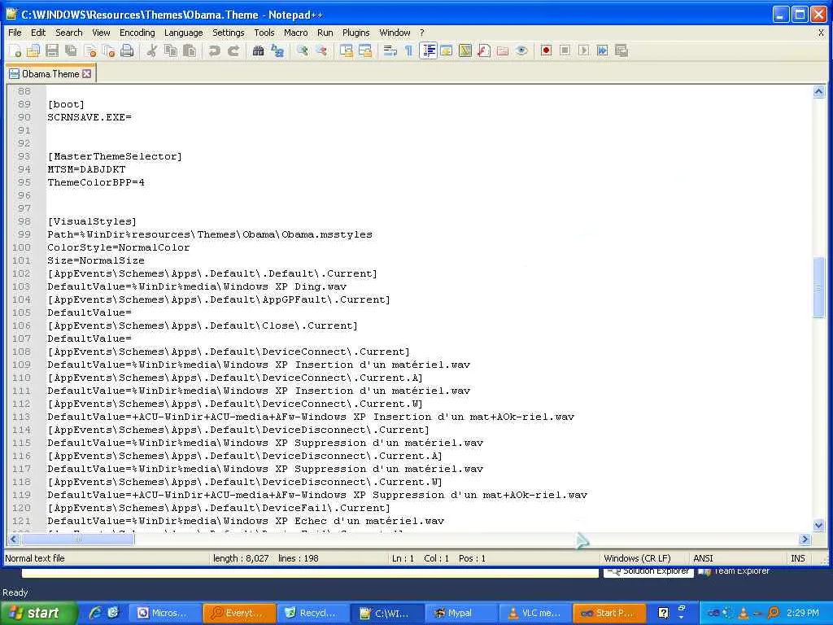Zoom out using magnifier minus icon
This screenshot has height=625, width=833.
[x=321, y=50]
